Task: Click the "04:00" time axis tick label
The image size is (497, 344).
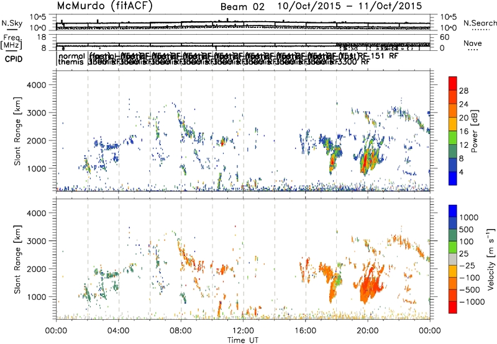Action: 118,331
